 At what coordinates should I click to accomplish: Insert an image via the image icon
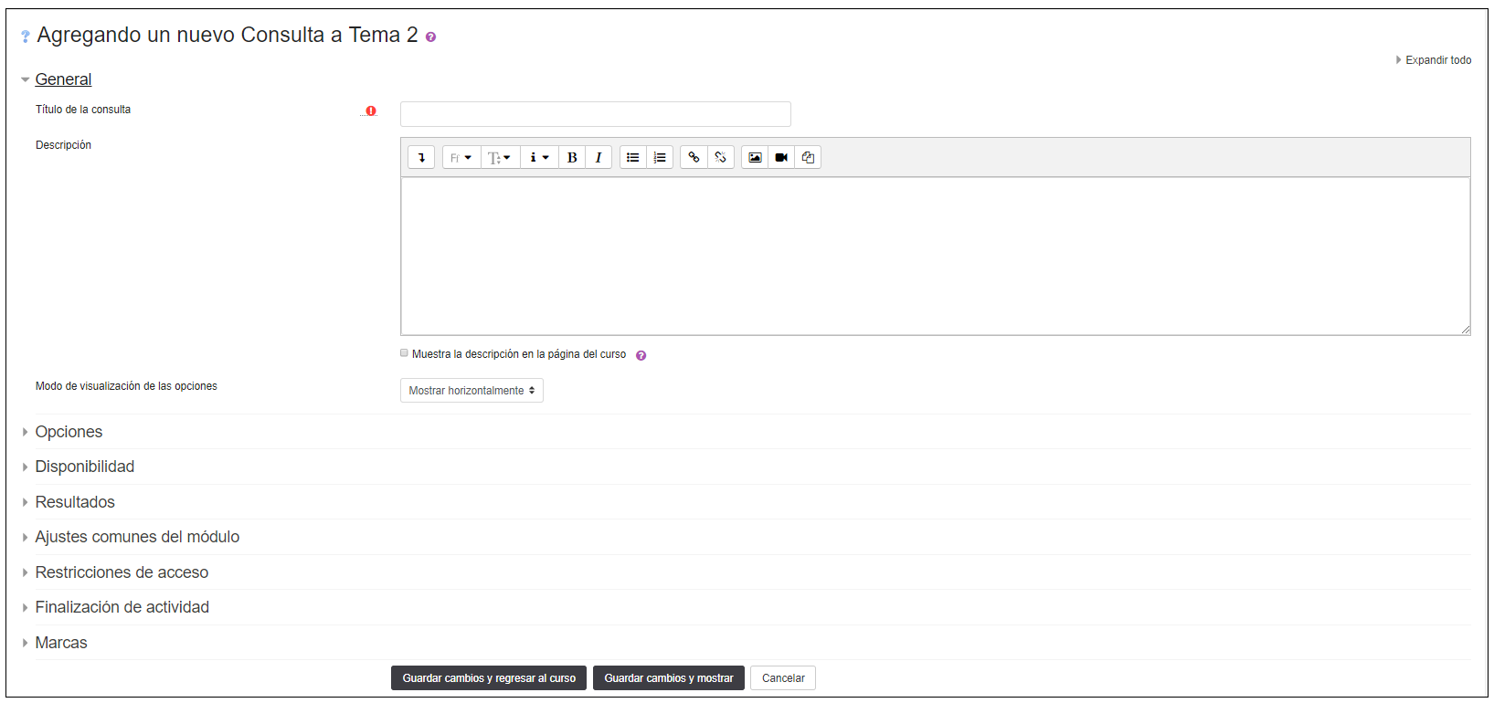tap(755, 158)
